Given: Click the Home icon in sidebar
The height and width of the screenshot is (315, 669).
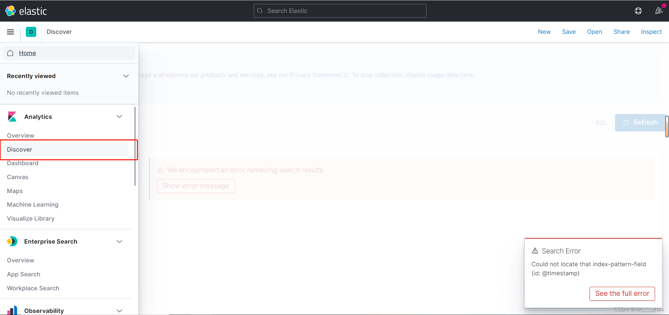Looking at the screenshot, I should pyautogui.click(x=10, y=53).
